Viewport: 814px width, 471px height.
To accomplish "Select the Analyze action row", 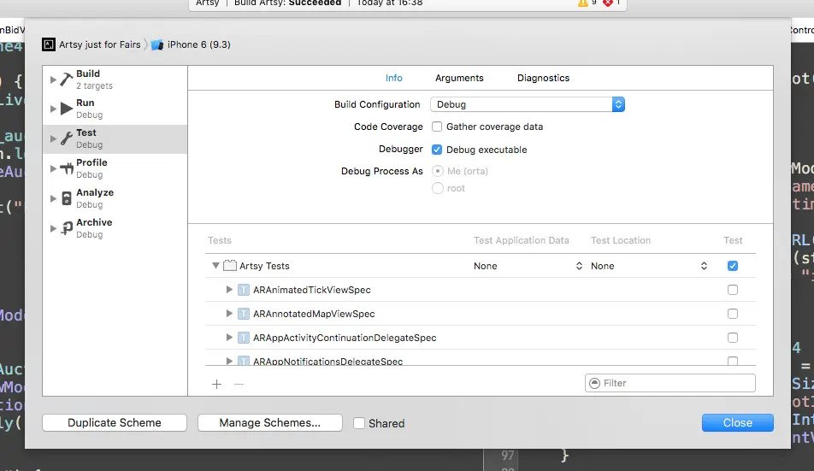I will pos(115,198).
